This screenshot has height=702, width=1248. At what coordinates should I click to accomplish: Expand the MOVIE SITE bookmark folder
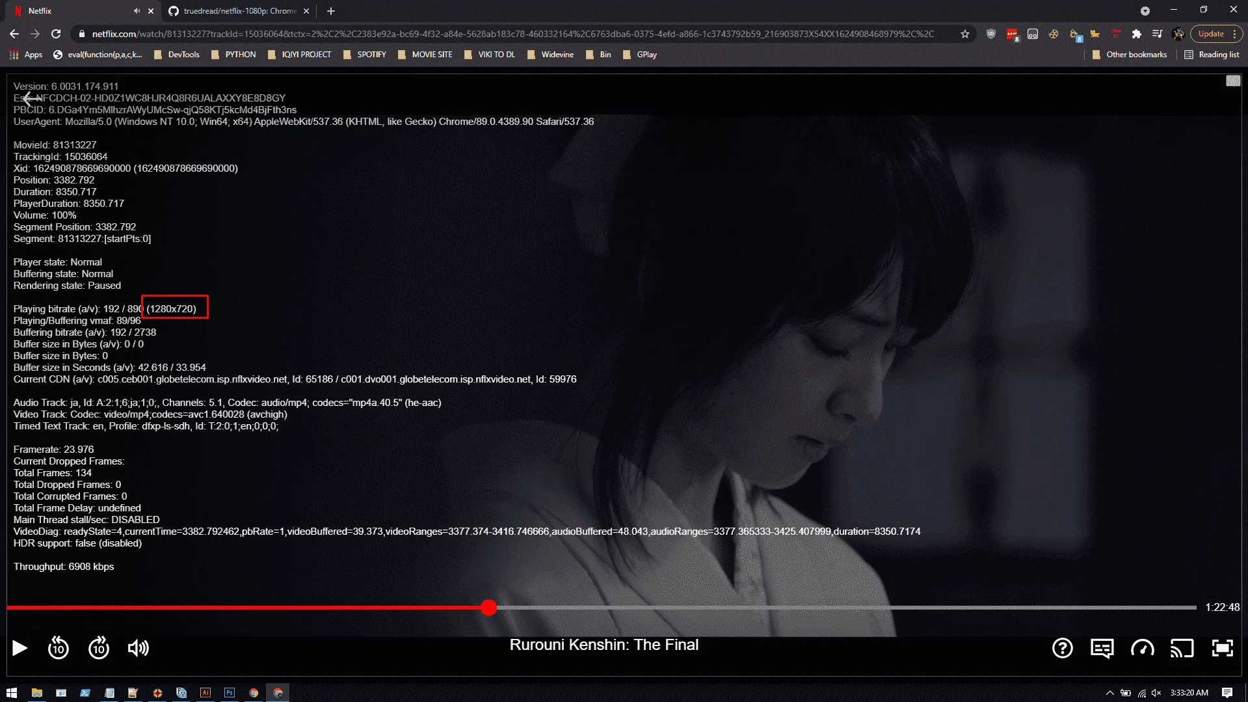tap(425, 55)
